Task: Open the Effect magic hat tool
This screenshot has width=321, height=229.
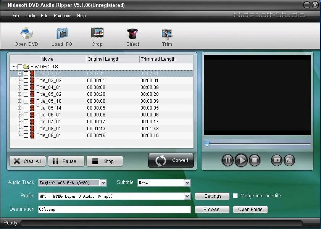Action: (132, 33)
